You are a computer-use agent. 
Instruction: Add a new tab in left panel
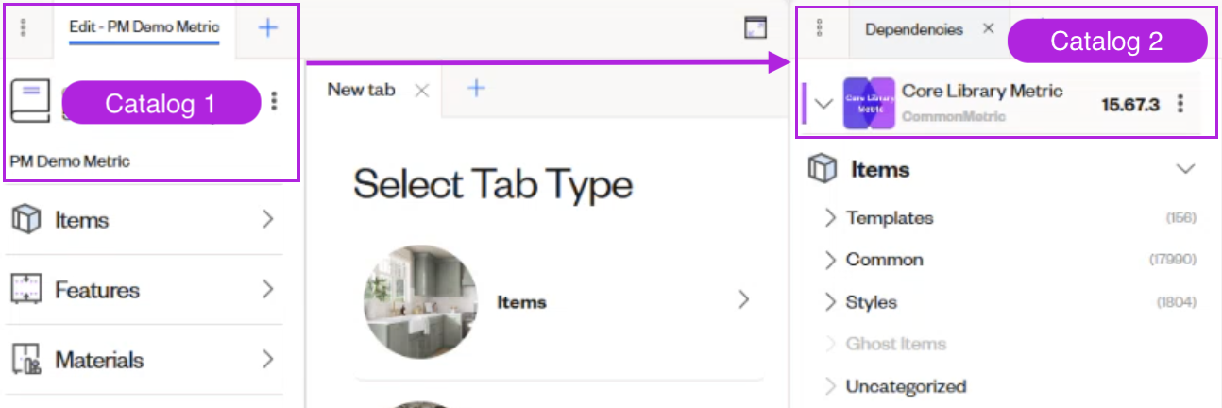point(268,27)
